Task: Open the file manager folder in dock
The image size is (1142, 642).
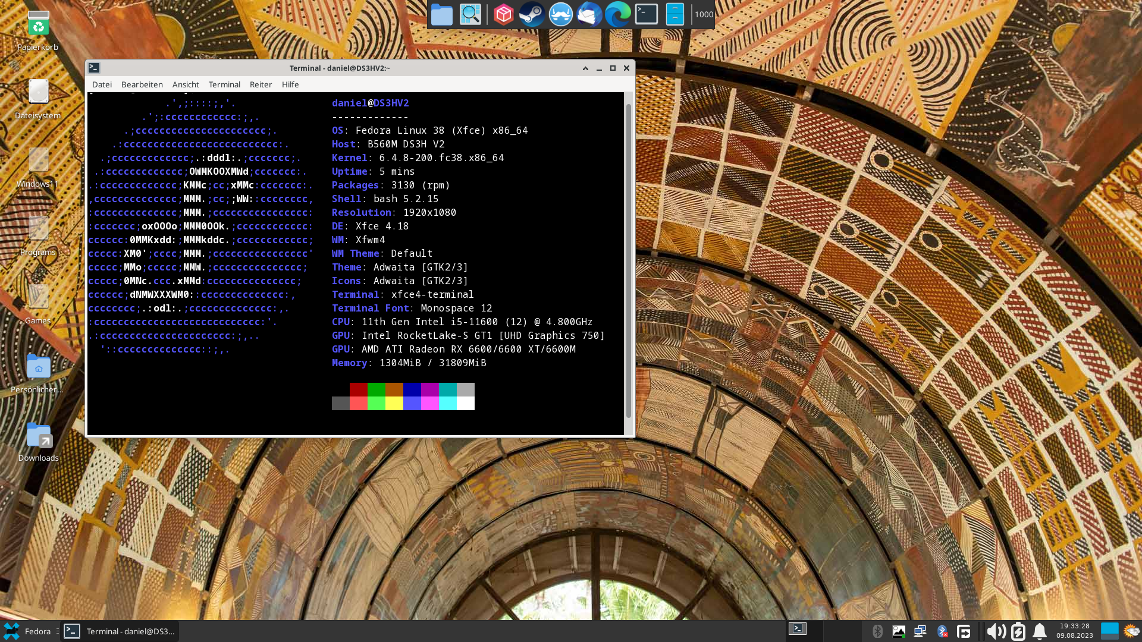Action: (x=441, y=14)
